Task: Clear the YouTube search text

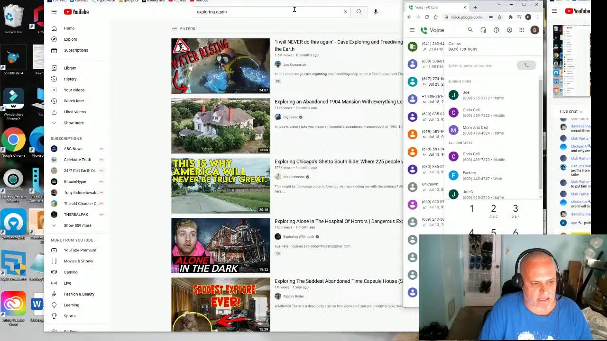Action: coord(345,12)
